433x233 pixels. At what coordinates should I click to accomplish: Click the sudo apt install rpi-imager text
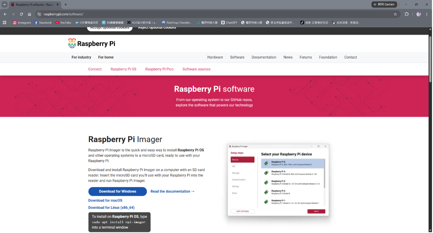pyautogui.click(x=119, y=222)
